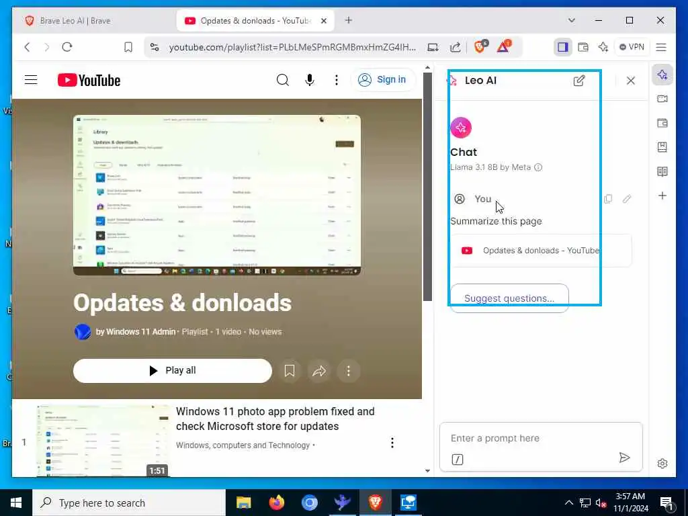This screenshot has height=516, width=688.
Task: Click the VPN button
Action: pos(632,47)
